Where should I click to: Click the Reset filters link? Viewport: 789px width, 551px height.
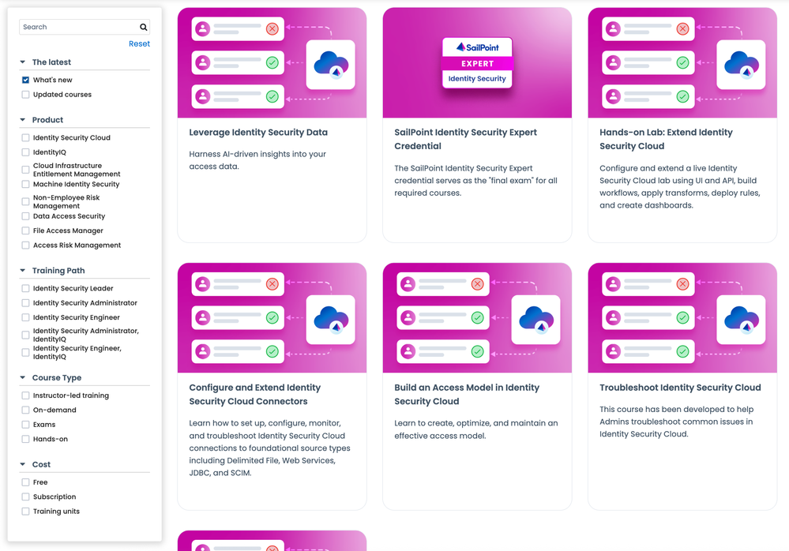[139, 44]
